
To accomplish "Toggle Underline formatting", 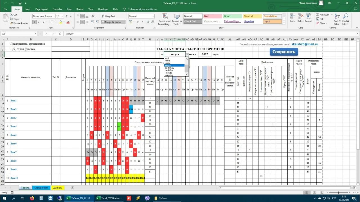I will click(44, 22).
